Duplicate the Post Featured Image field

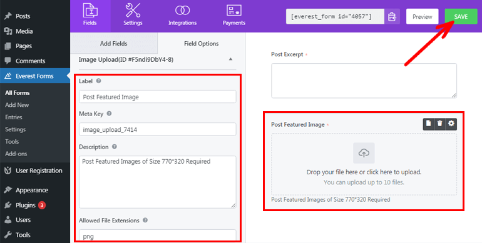pyautogui.click(x=429, y=124)
